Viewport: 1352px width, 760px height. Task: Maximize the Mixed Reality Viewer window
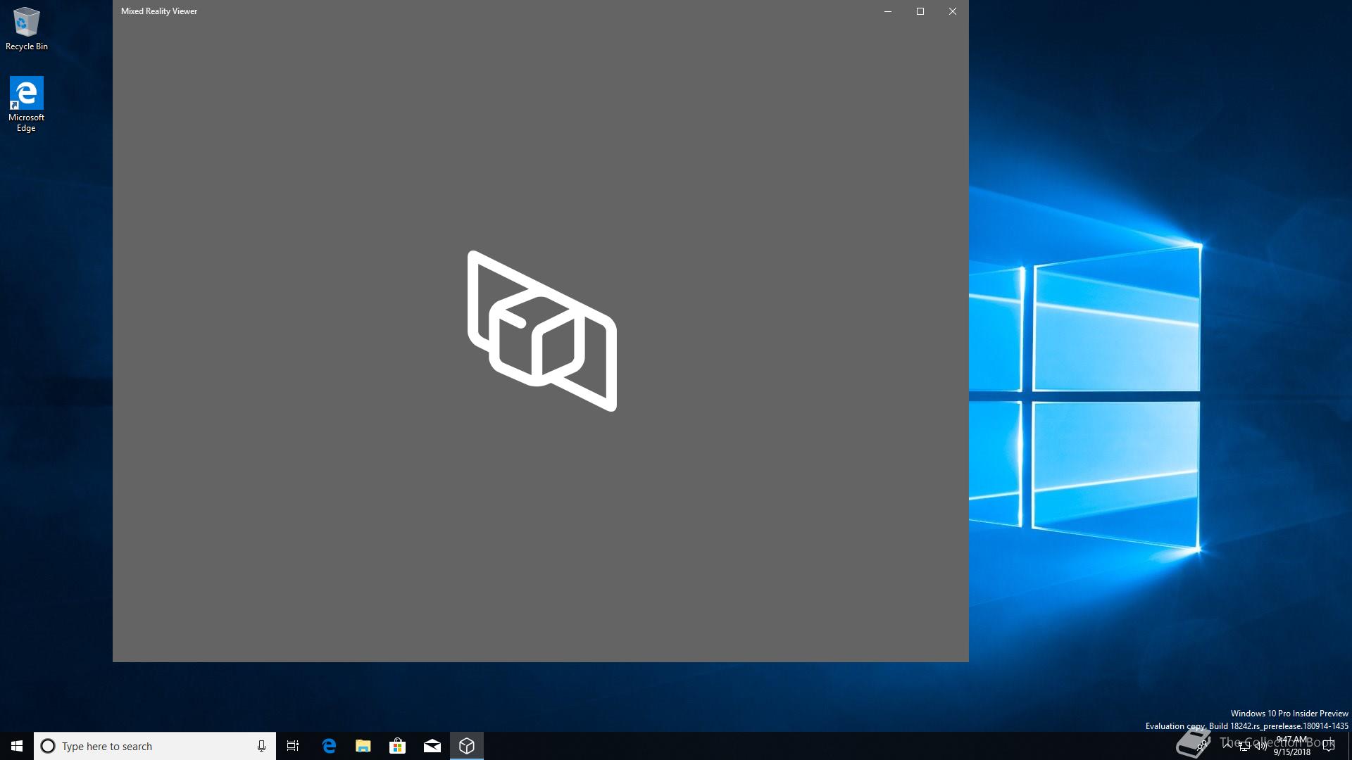click(x=920, y=11)
